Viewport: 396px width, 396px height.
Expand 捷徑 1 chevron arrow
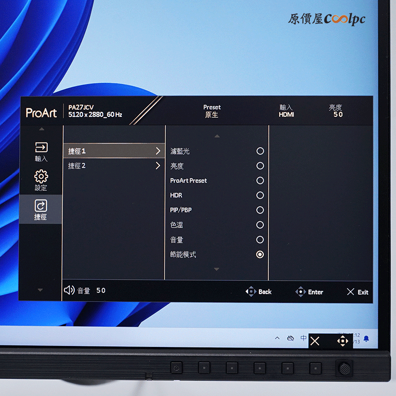click(158, 151)
